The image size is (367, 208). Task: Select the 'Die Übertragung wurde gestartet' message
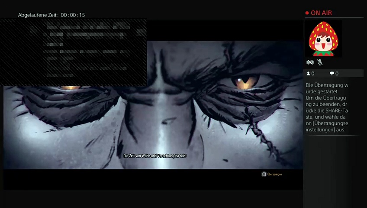click(327, 88)
